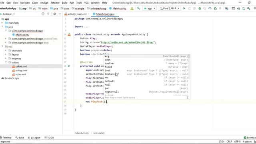Open the Refactor menu

(x=55, y=3)
